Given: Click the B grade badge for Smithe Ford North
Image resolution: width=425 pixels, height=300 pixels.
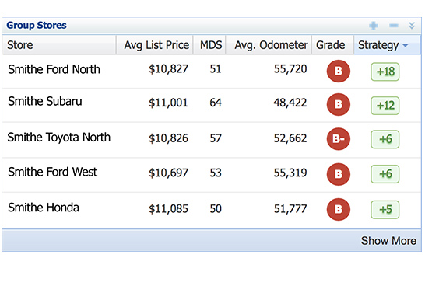Looking at the screenshot, I should (x=339, y=72).
